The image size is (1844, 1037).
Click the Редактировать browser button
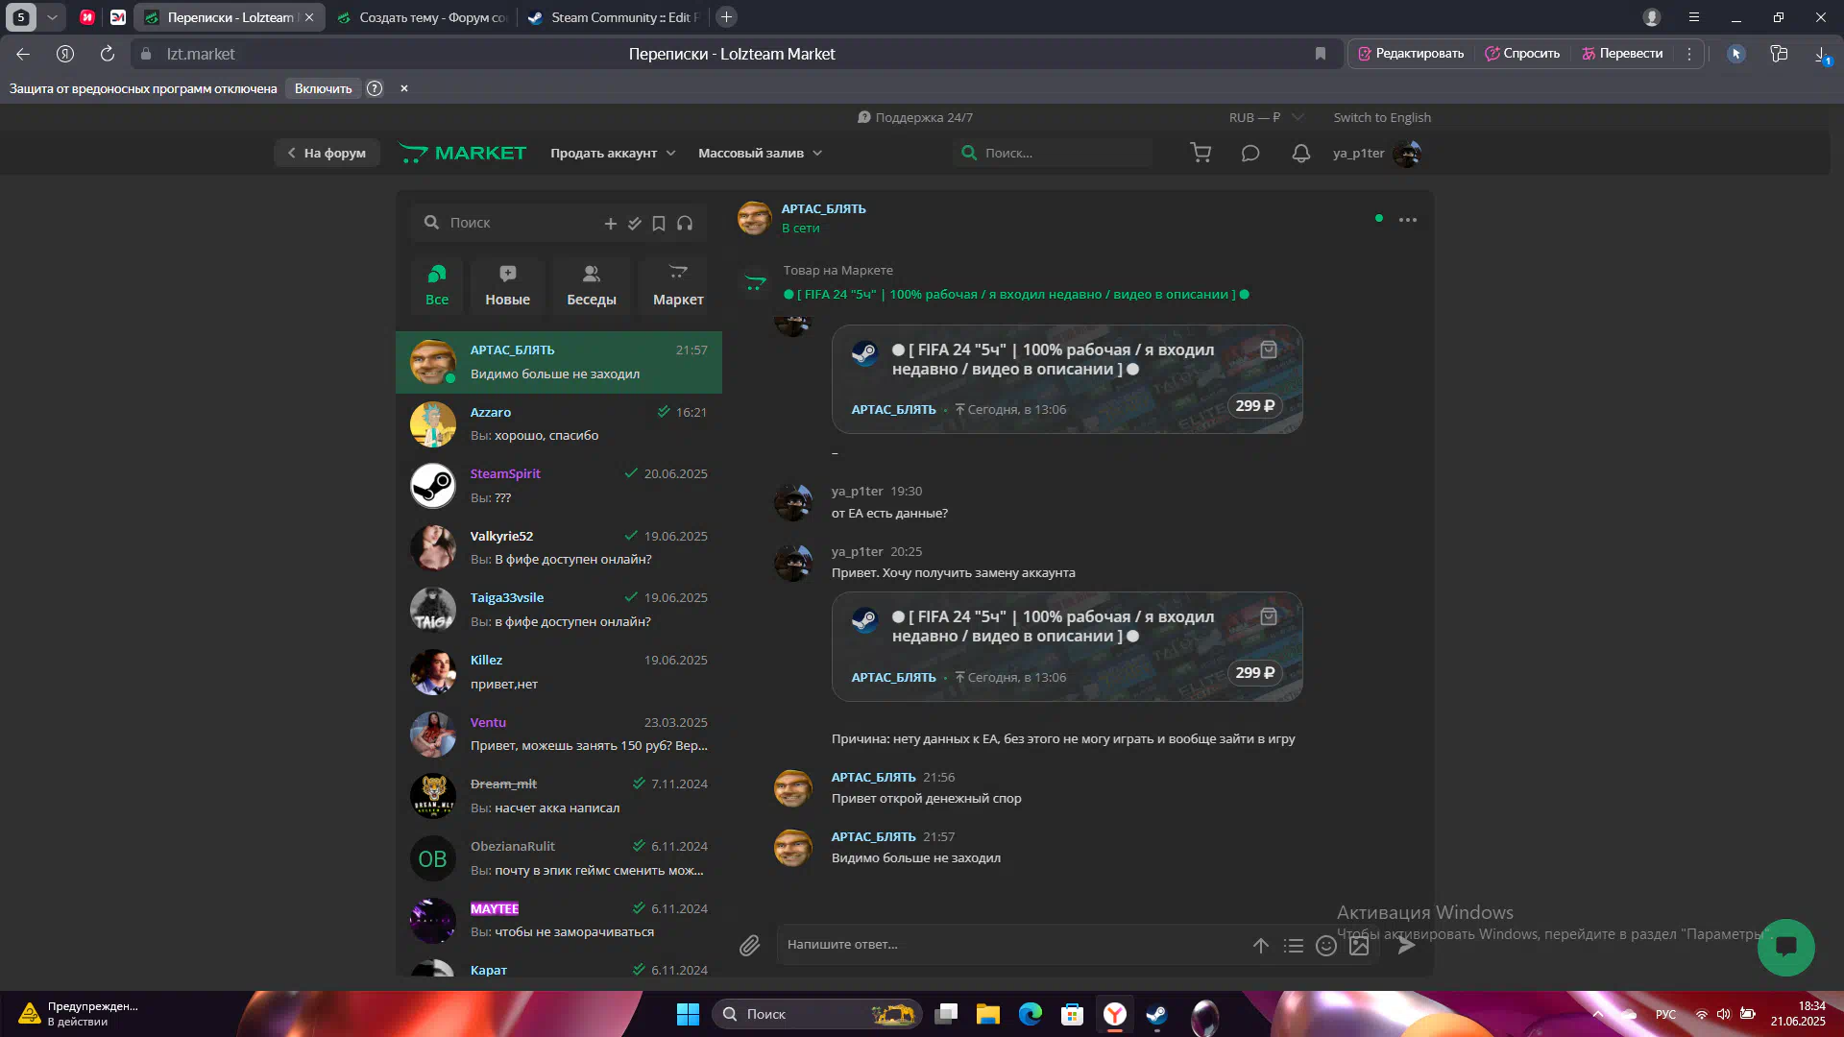[1411, 54]
